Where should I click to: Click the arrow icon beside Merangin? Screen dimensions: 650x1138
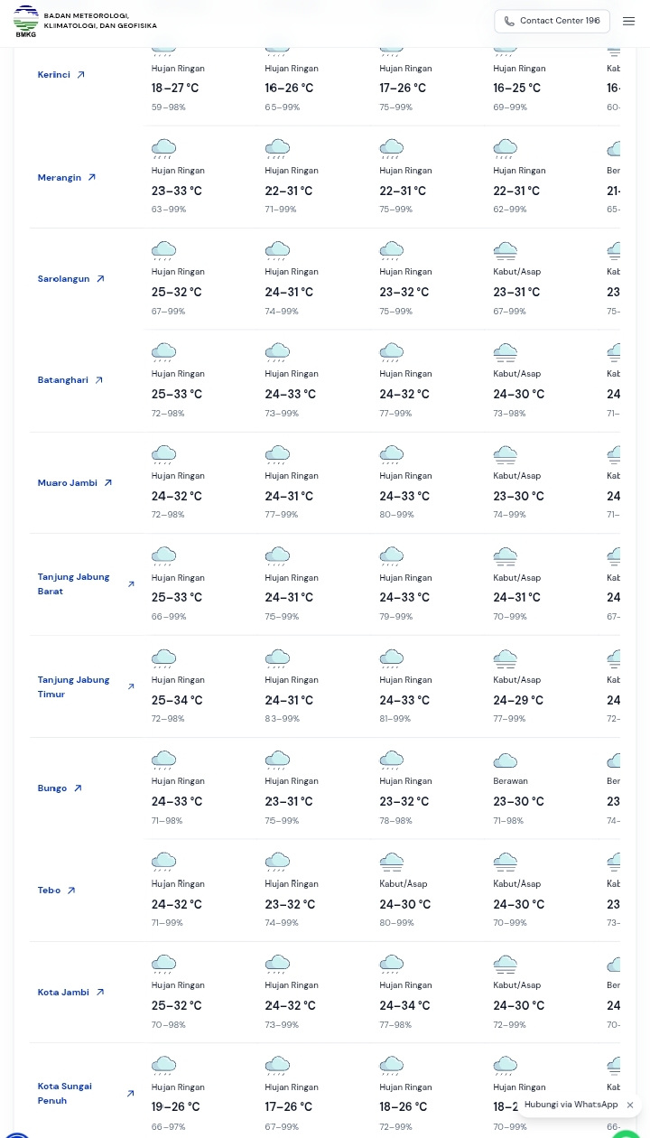click(x=91, y=177)
